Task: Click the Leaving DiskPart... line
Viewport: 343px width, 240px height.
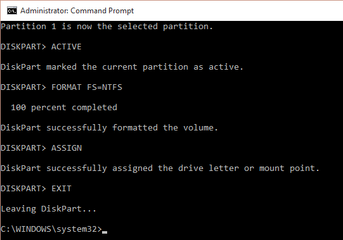Action: tap(48, 209)
